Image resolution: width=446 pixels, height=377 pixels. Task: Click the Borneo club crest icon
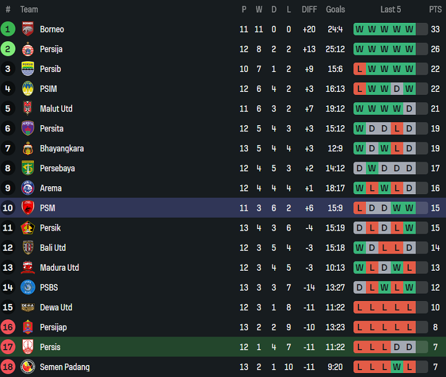coord(27,29)
